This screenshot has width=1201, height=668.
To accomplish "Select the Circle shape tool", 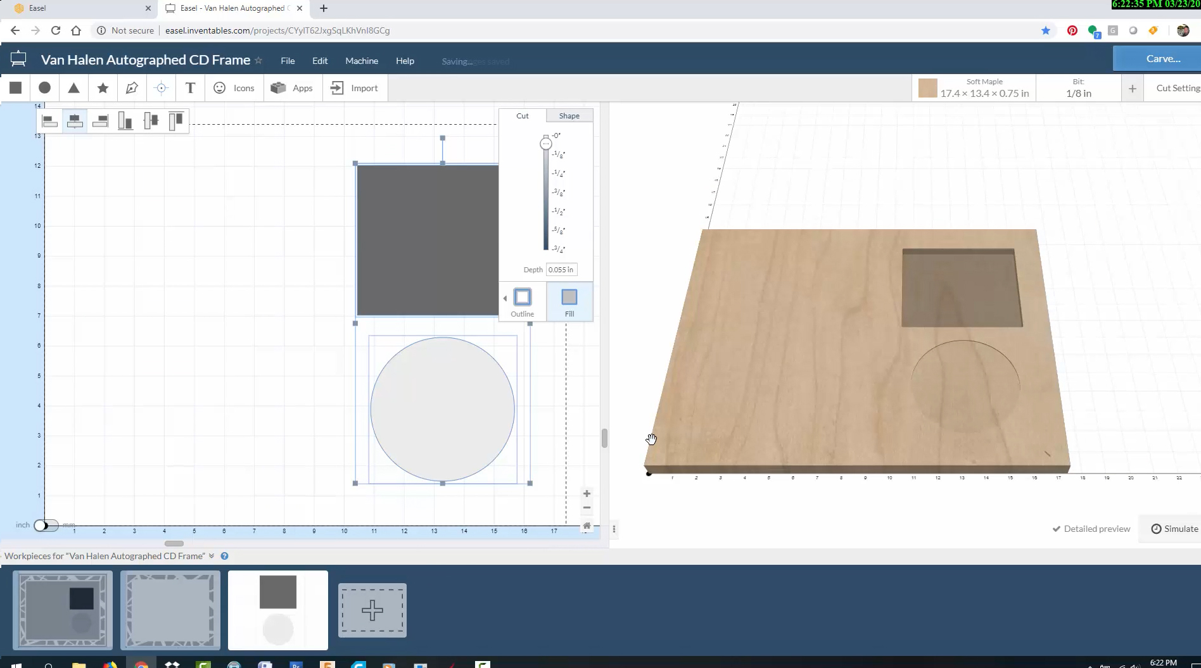I will click(44, 88).
